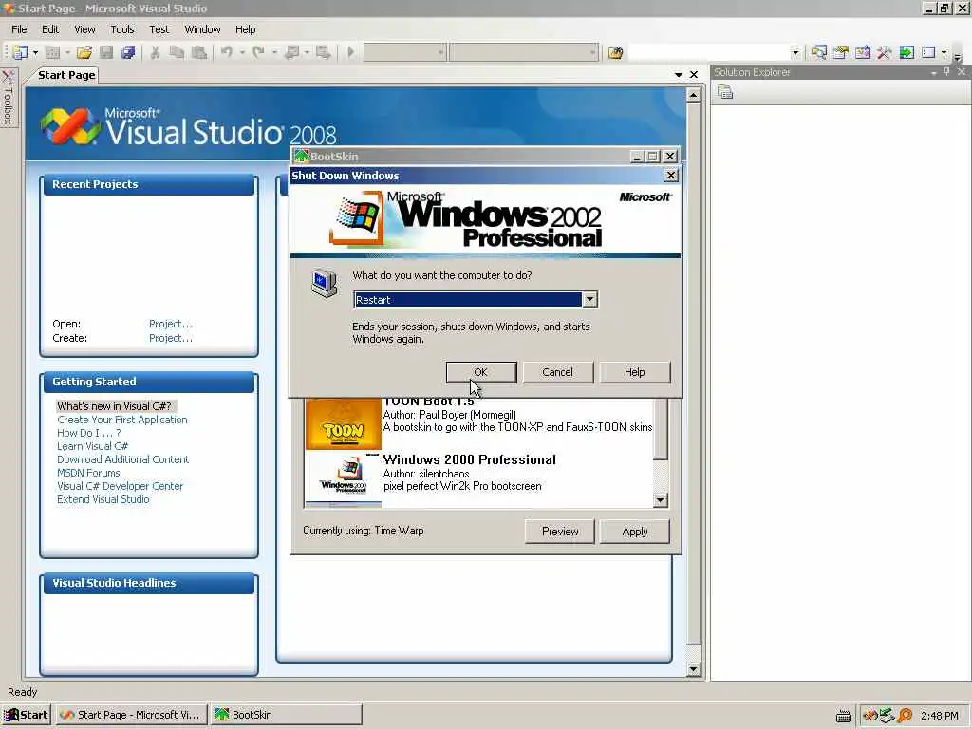Click the Toolbox hammer-wrench toolbar icon
The width and height of the screenshot is (972, 729).
(x=885, y=53)
